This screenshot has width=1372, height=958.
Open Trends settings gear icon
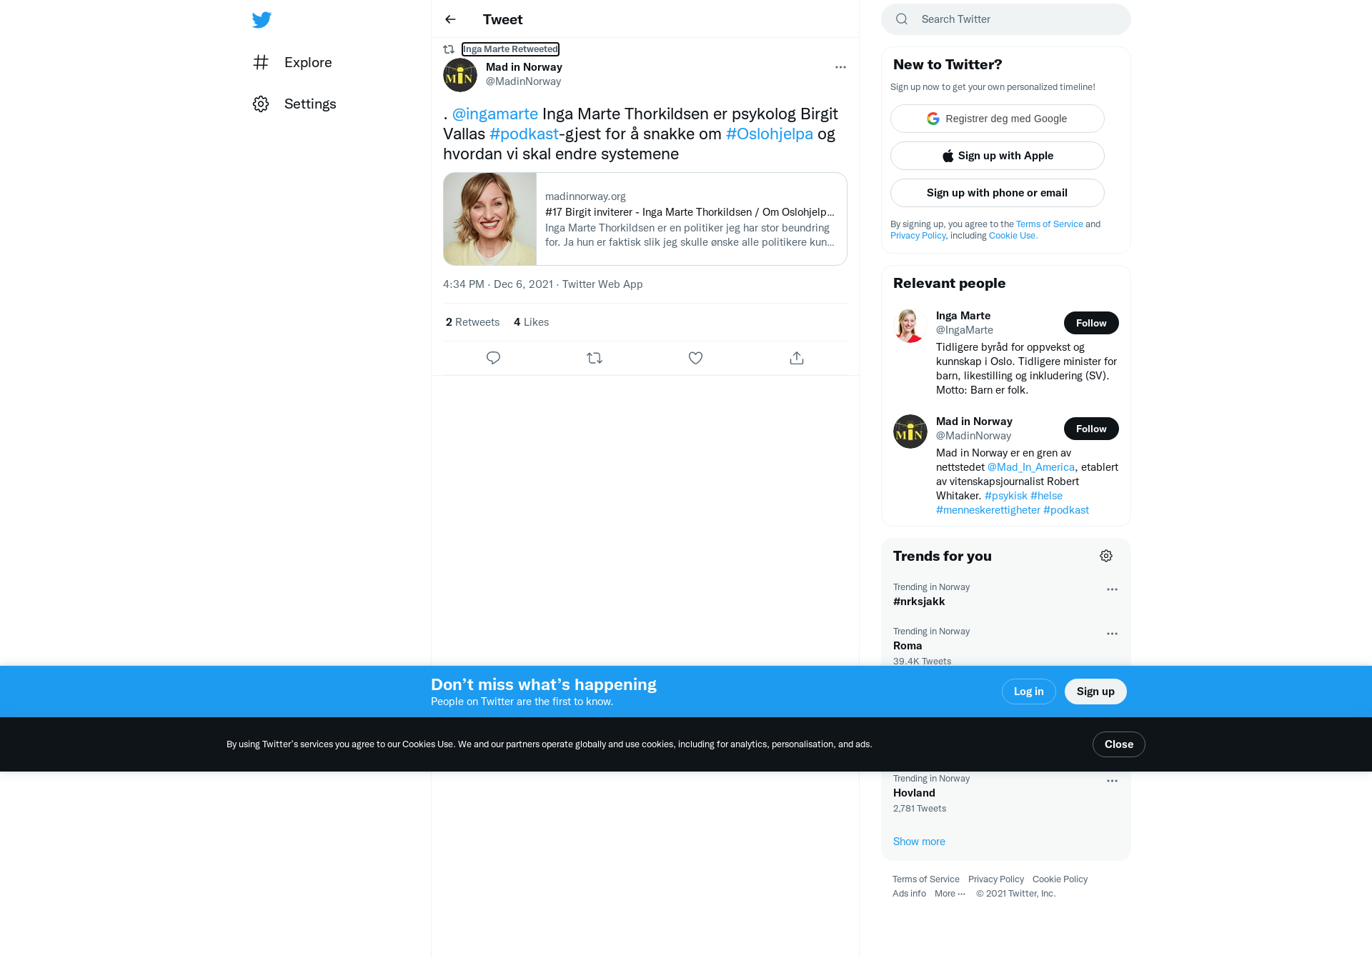point(1106,556)
